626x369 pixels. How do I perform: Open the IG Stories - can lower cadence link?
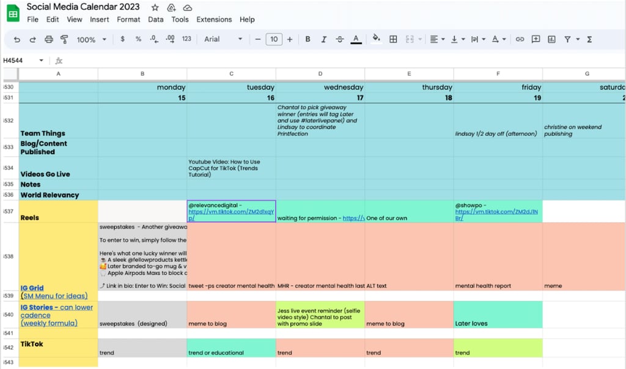(57, 311)
